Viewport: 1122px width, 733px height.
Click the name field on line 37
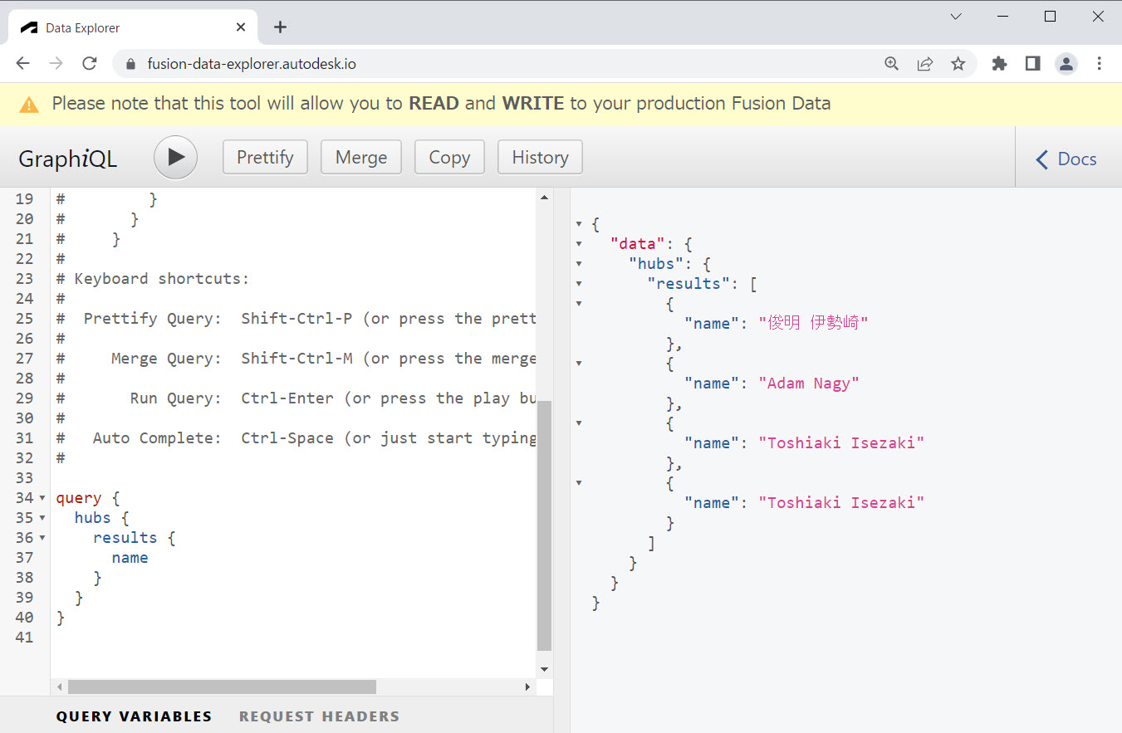point(130,558)
